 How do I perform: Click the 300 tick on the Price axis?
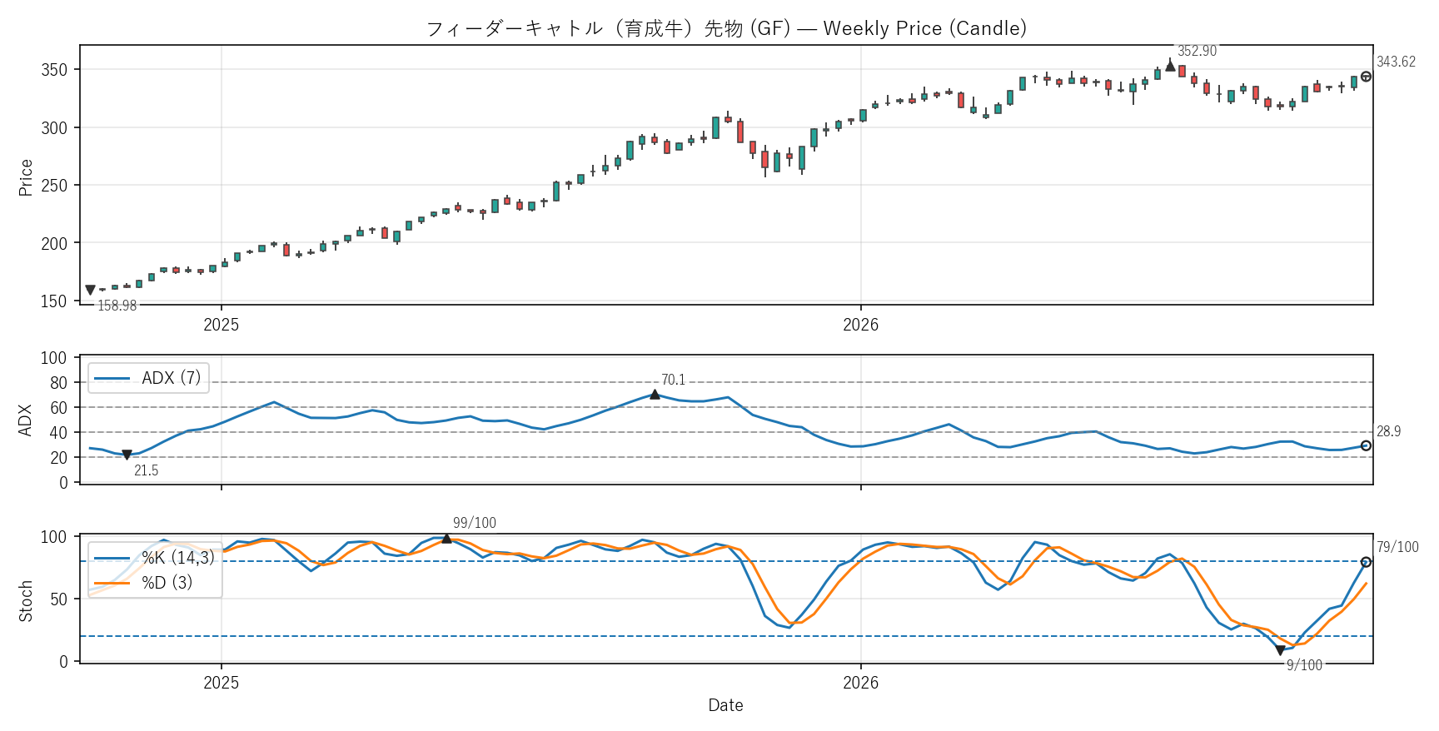coord(54,128)
